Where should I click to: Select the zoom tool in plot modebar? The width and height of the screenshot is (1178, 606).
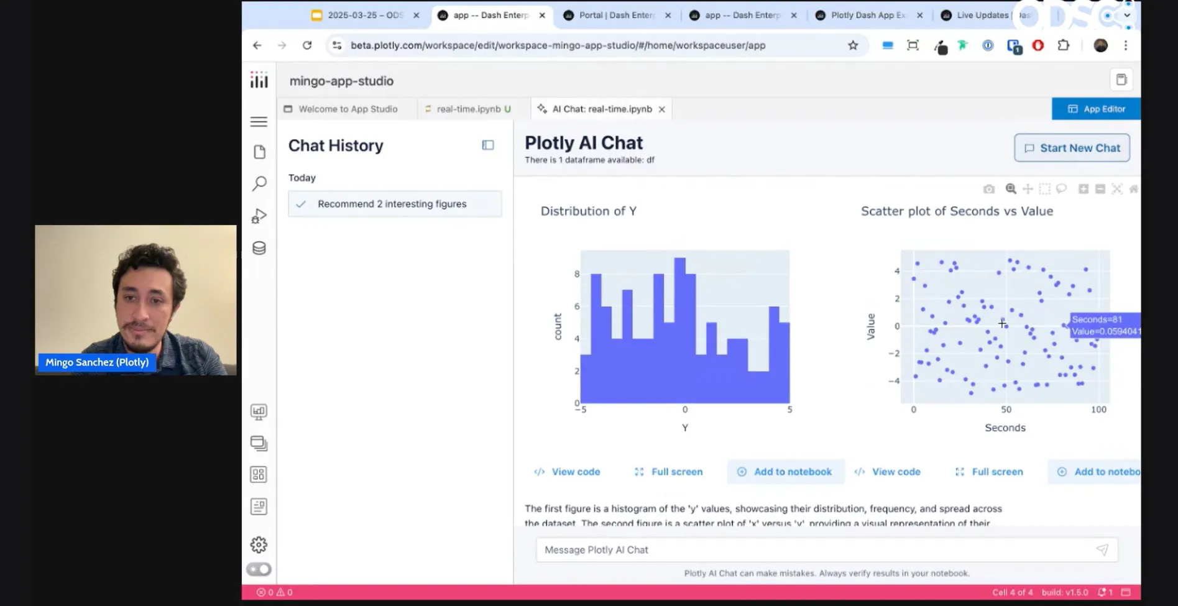pos(1011,189)
